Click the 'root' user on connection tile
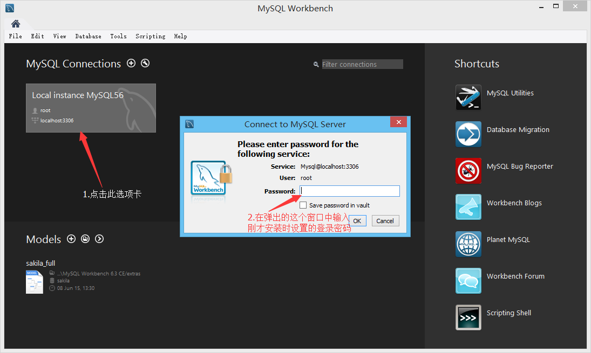Image resolution: width=591 pixels, height=353 pixels. [45, 110]
